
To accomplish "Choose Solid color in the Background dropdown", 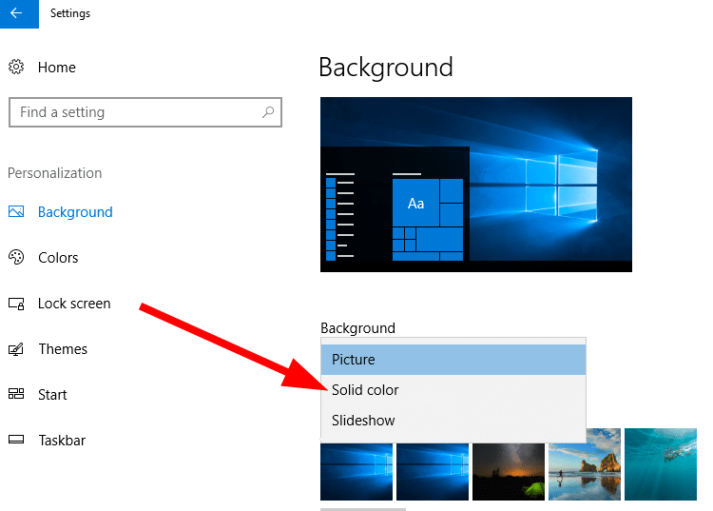I will 453,390.
